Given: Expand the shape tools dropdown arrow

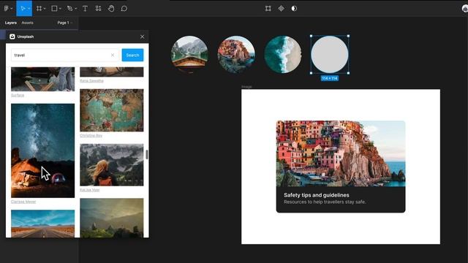Looking at the screenshot, I should click(x=60, y=9).
